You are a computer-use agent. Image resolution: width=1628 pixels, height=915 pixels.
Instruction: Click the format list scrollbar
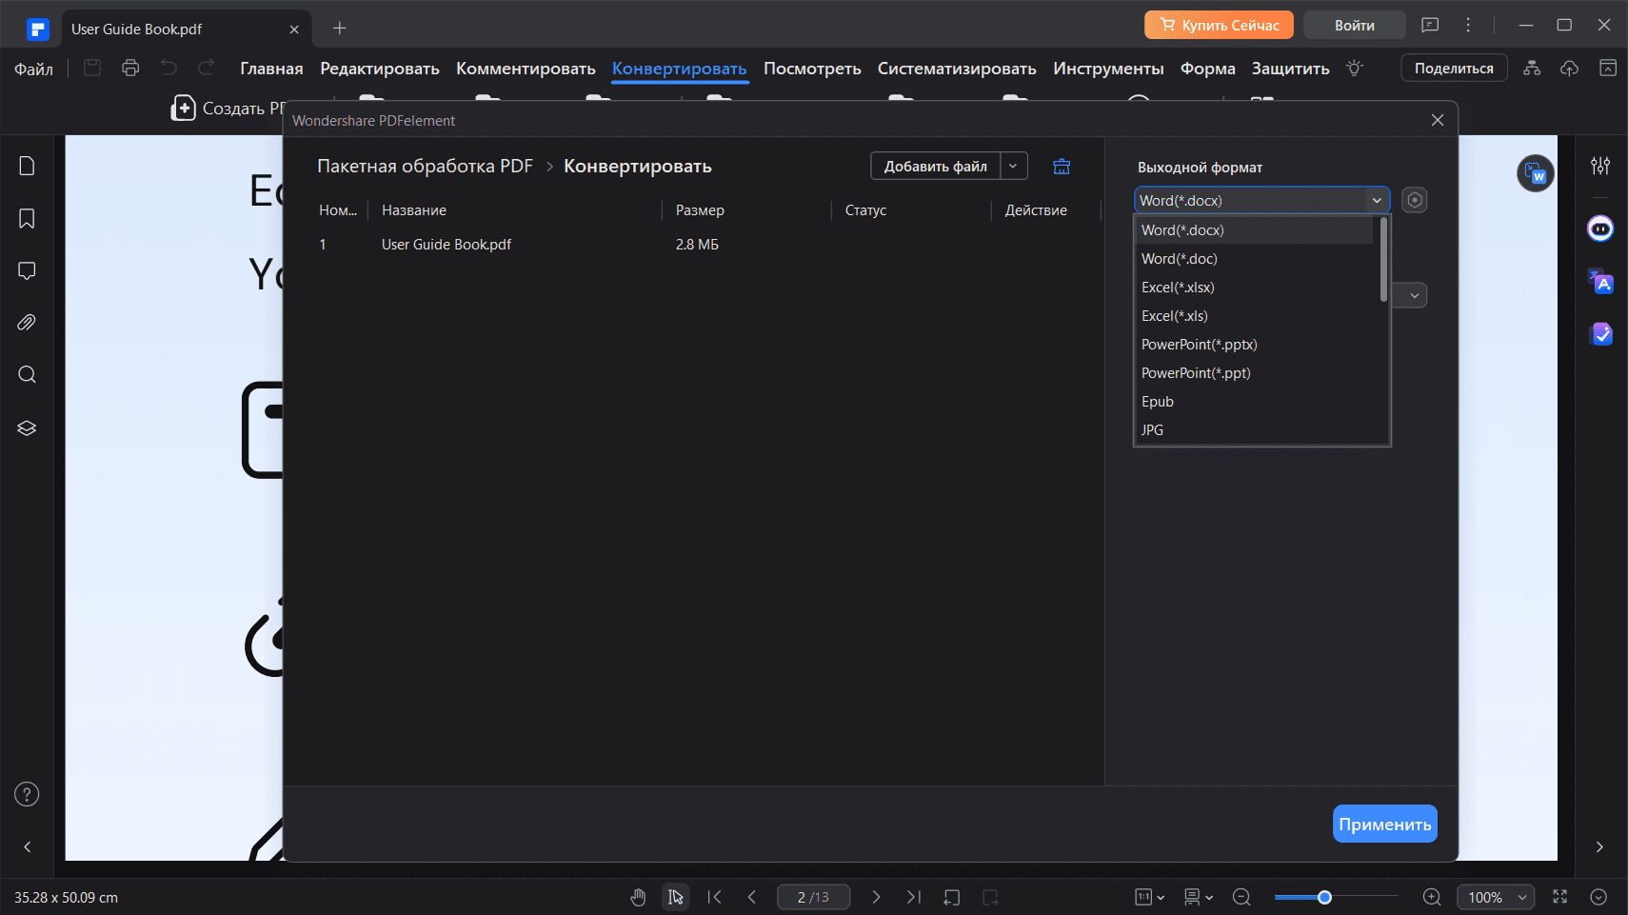(1383, 259)
